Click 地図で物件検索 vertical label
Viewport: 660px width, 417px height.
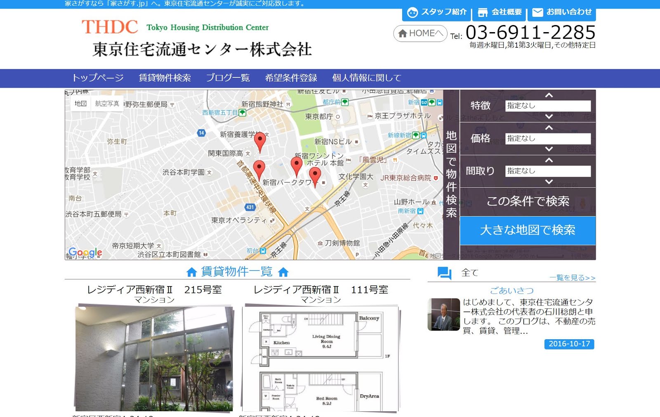[x=451, y=174]
